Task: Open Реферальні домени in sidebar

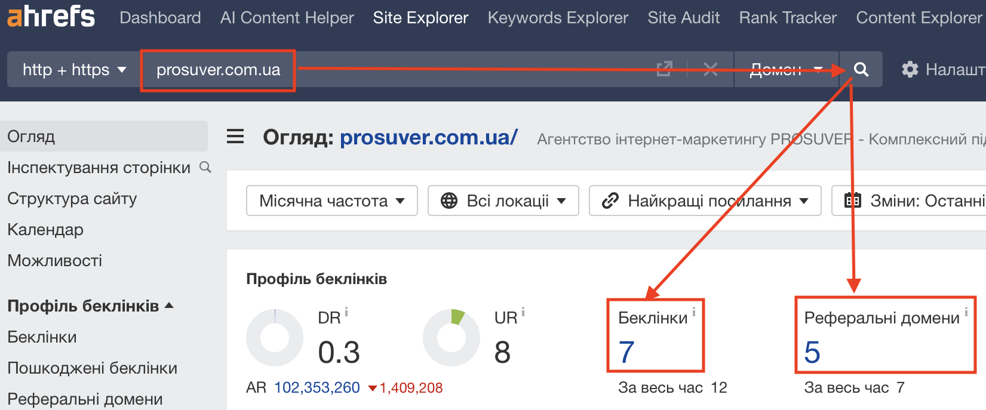Action: point(85,399)
